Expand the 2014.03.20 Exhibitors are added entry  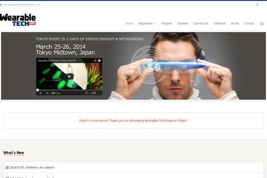pyautogui.click(x=7, y=167)
